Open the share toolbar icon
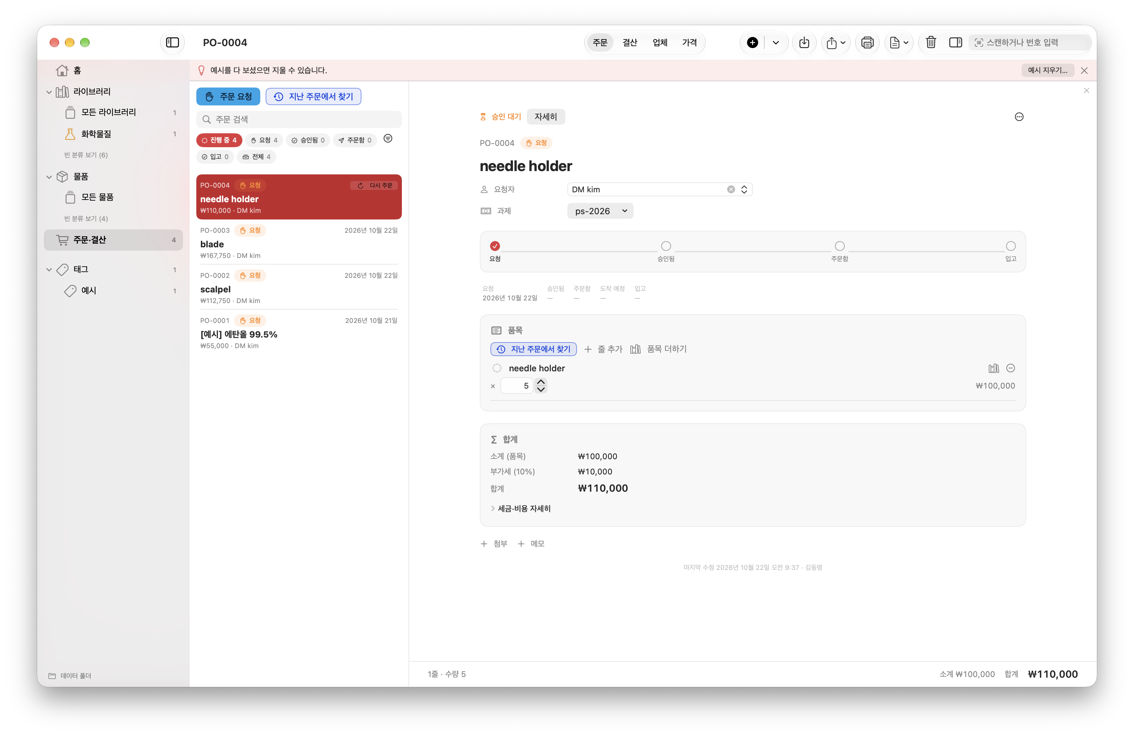 coord(835,42)
